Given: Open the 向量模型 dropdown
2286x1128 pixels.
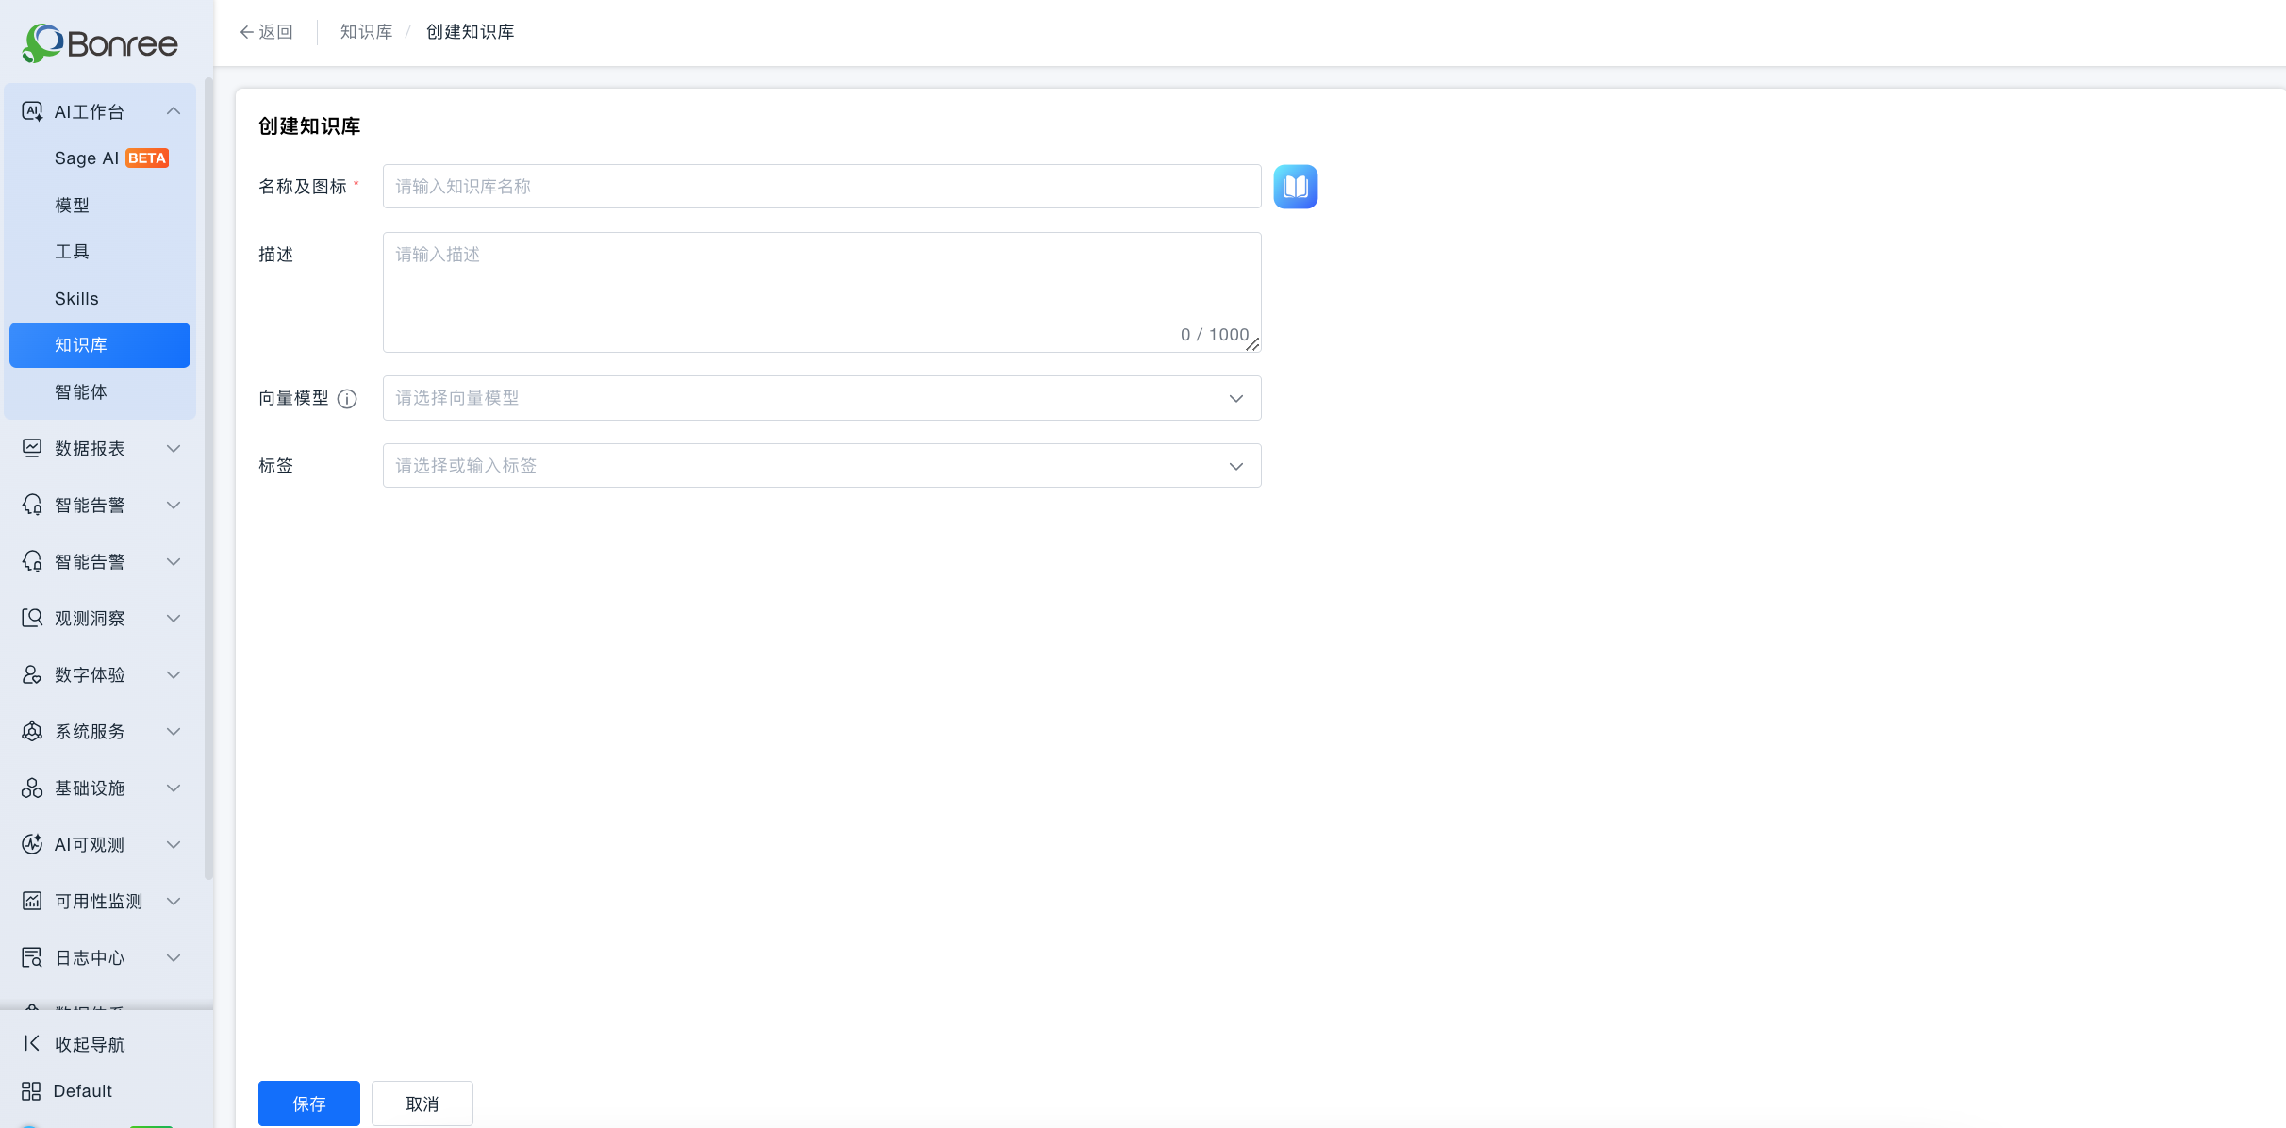Looking at the screenshot, I should 821,398.
